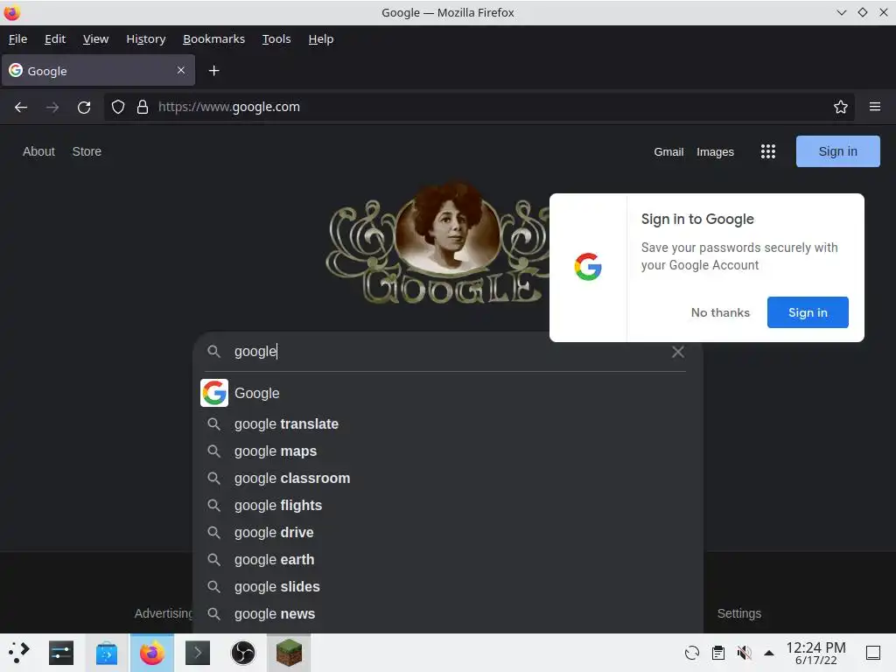The height and width of the screenshot is (672, 896).
Task: Show site security lock information
Action: click(143, 107)
